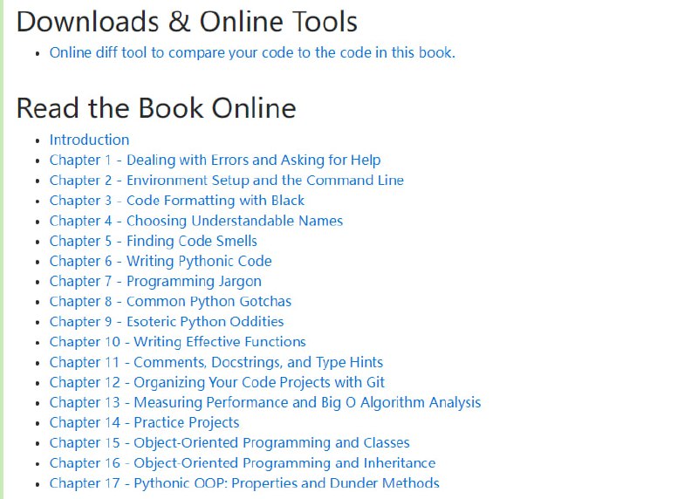Open Chapter 1 Dealing with Errors link
Viewport: 698px width, 499px height.
[x=215, y=160]
